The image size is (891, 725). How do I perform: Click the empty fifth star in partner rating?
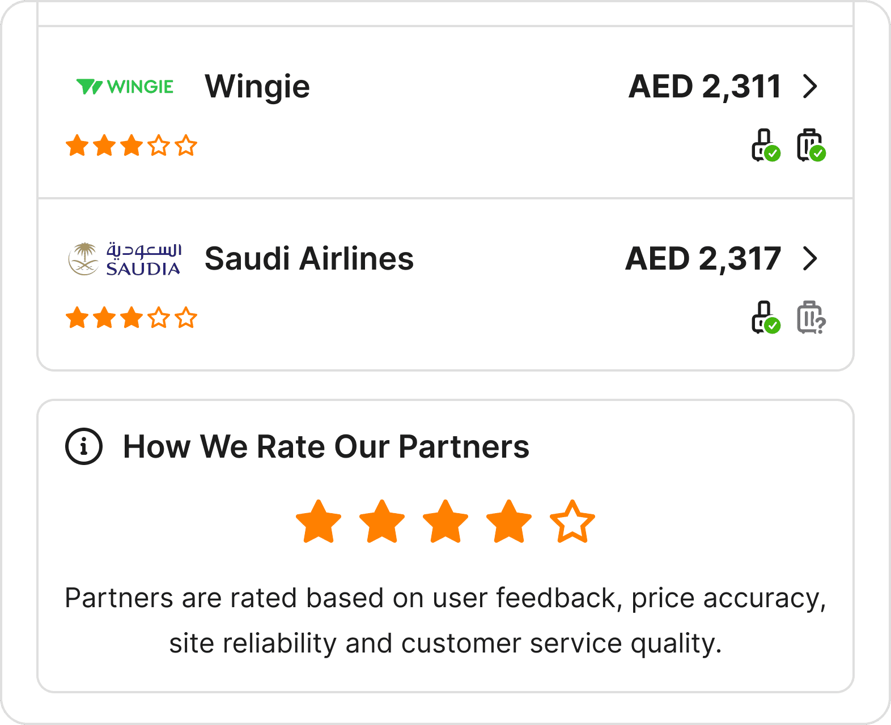click(x=572, y=522)
